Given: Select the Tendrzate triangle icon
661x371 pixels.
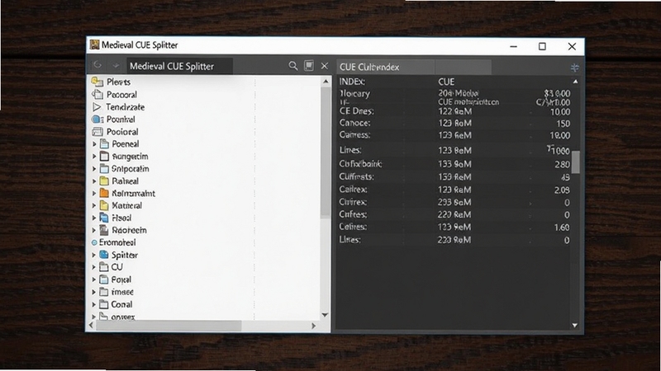Looking at the screenshot, I should pyautogui.click(x=97, y=107).
